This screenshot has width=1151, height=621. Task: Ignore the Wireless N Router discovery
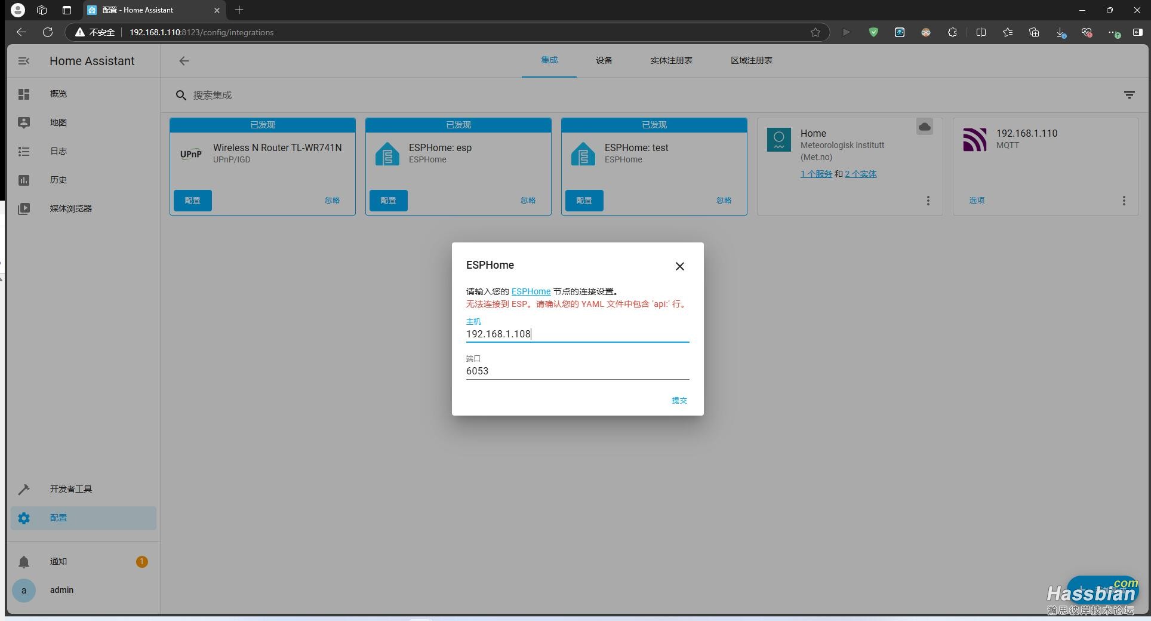coord(333,201)
